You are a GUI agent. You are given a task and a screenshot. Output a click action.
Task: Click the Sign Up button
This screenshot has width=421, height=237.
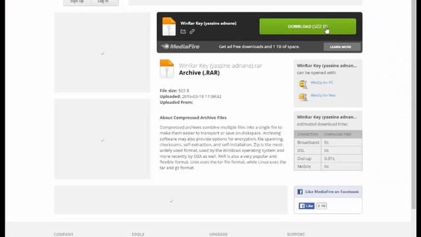77,1
